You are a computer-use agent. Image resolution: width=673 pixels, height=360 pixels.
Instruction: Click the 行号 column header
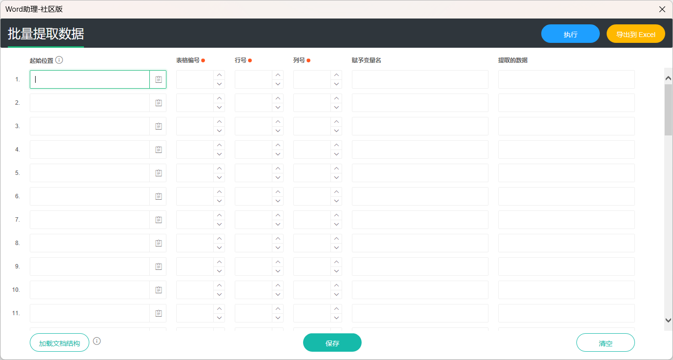tap(241, 60)
